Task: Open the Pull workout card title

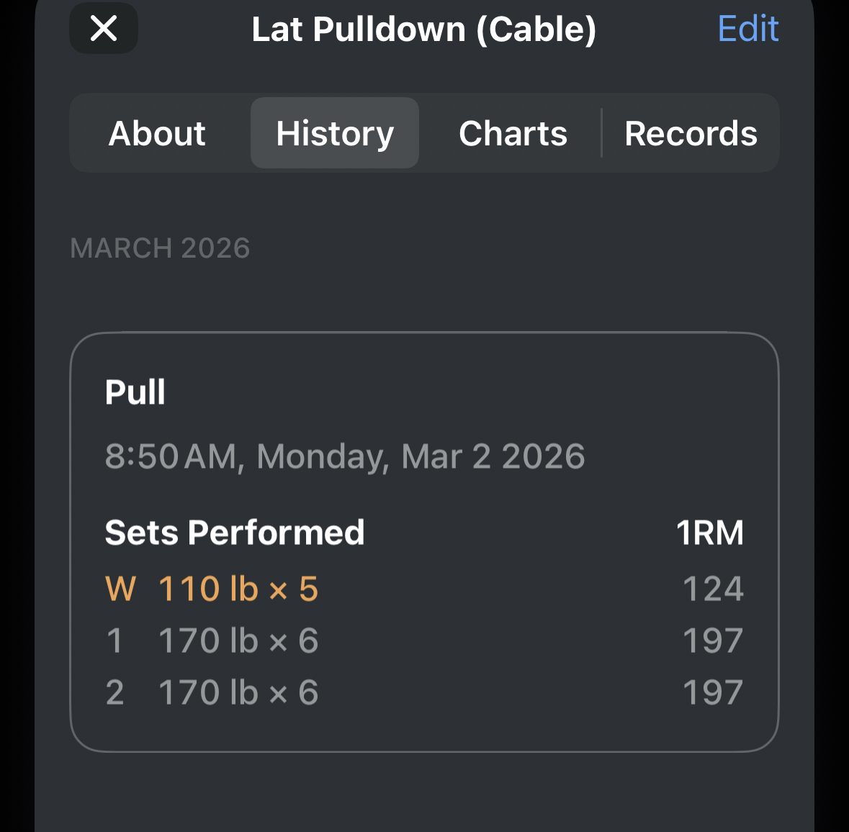Action: [135, 392]
